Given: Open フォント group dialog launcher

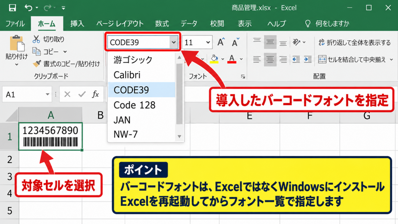Looking at the screenshot, I should [x=243, y=77].
